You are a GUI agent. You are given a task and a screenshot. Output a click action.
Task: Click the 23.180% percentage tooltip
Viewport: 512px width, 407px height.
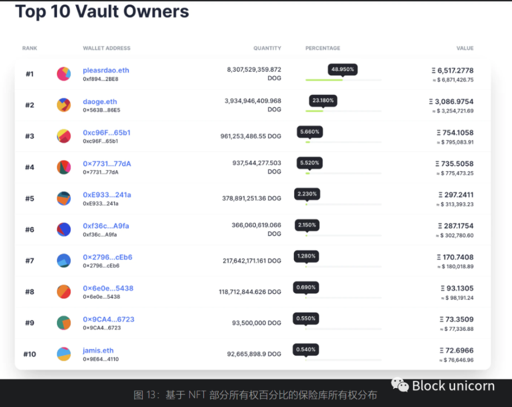[323, 100]
